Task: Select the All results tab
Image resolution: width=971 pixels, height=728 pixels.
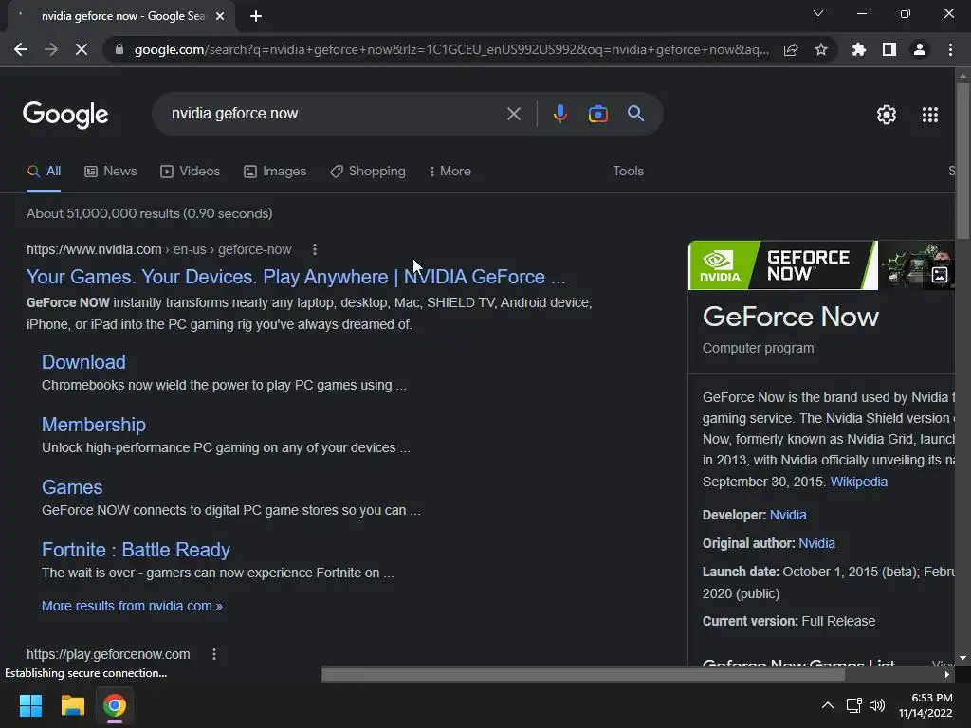Action: (x=44, y=171)
